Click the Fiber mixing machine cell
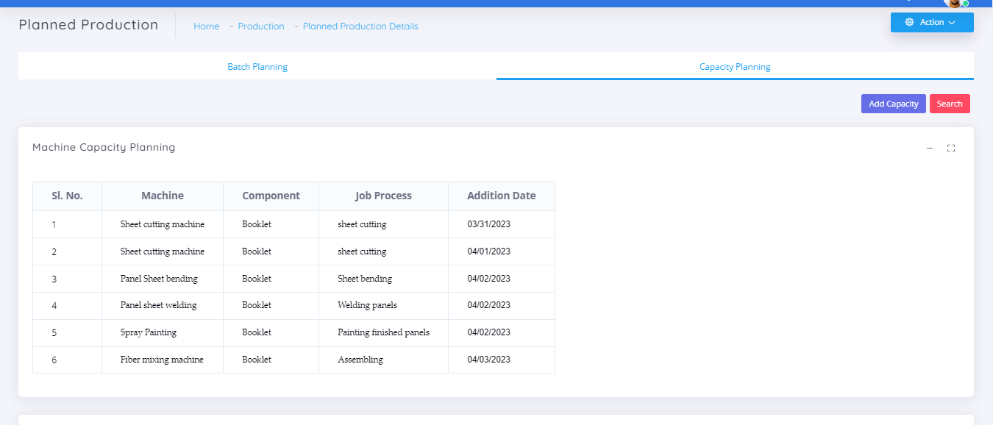This screenshot has width=993, height=425. (162, 360)
